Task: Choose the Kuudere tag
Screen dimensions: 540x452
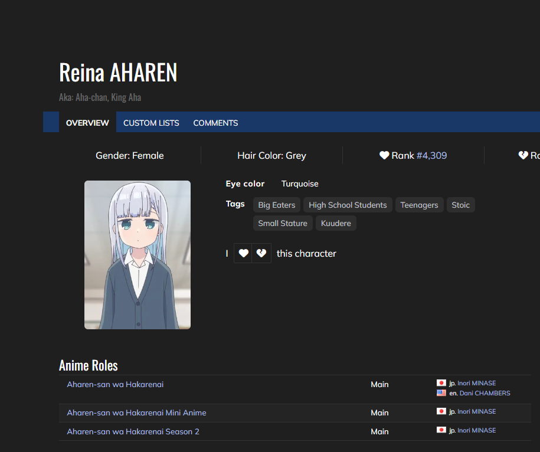Action: (336, 224)
